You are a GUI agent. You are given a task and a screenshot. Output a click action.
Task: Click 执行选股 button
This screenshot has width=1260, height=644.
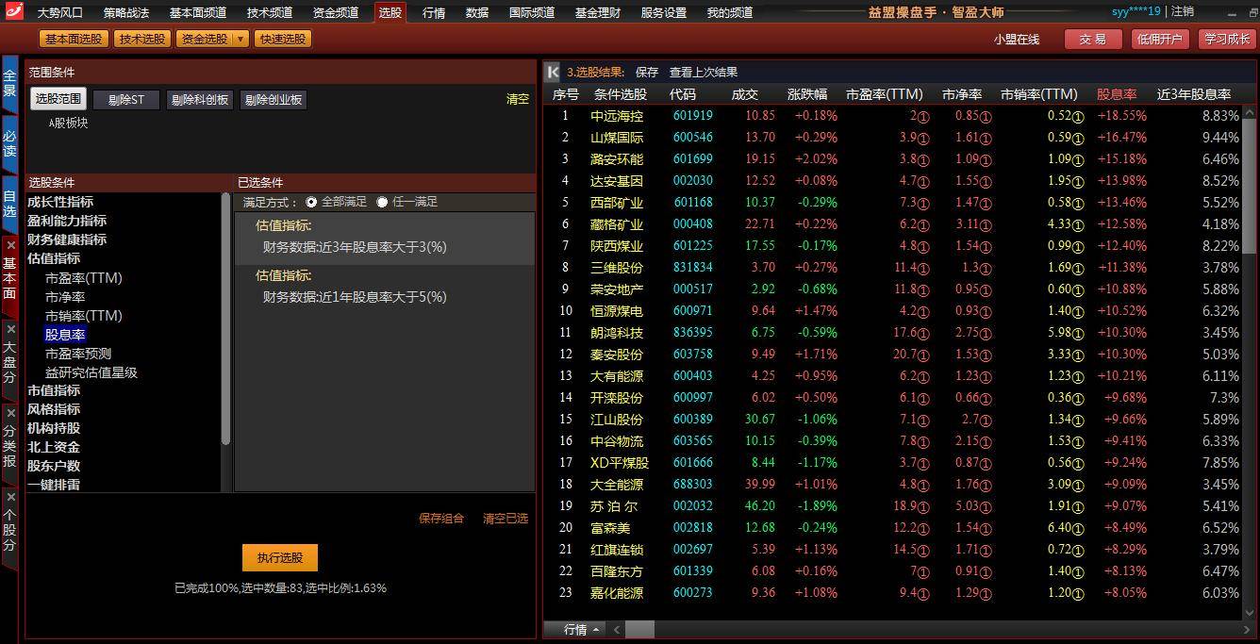click(280, 557)
